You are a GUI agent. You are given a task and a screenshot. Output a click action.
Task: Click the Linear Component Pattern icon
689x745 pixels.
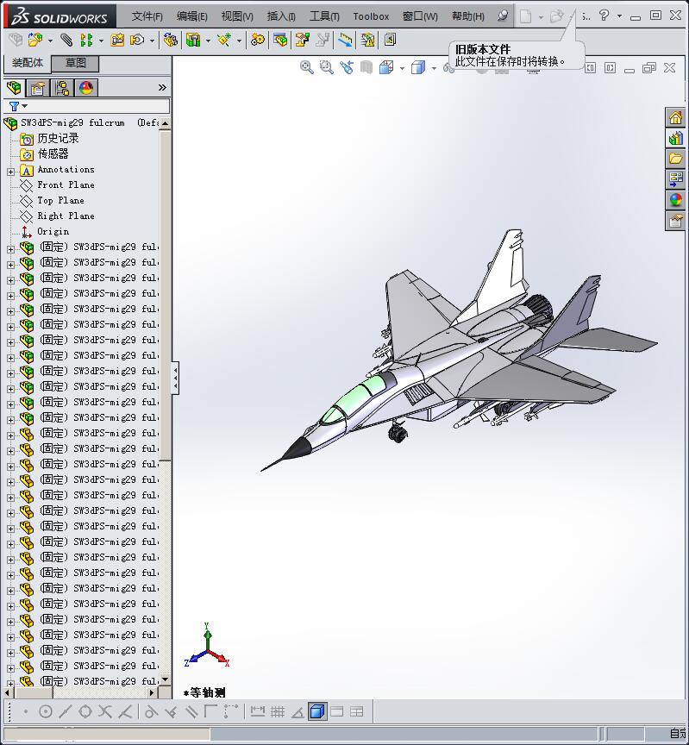point(86,40)
